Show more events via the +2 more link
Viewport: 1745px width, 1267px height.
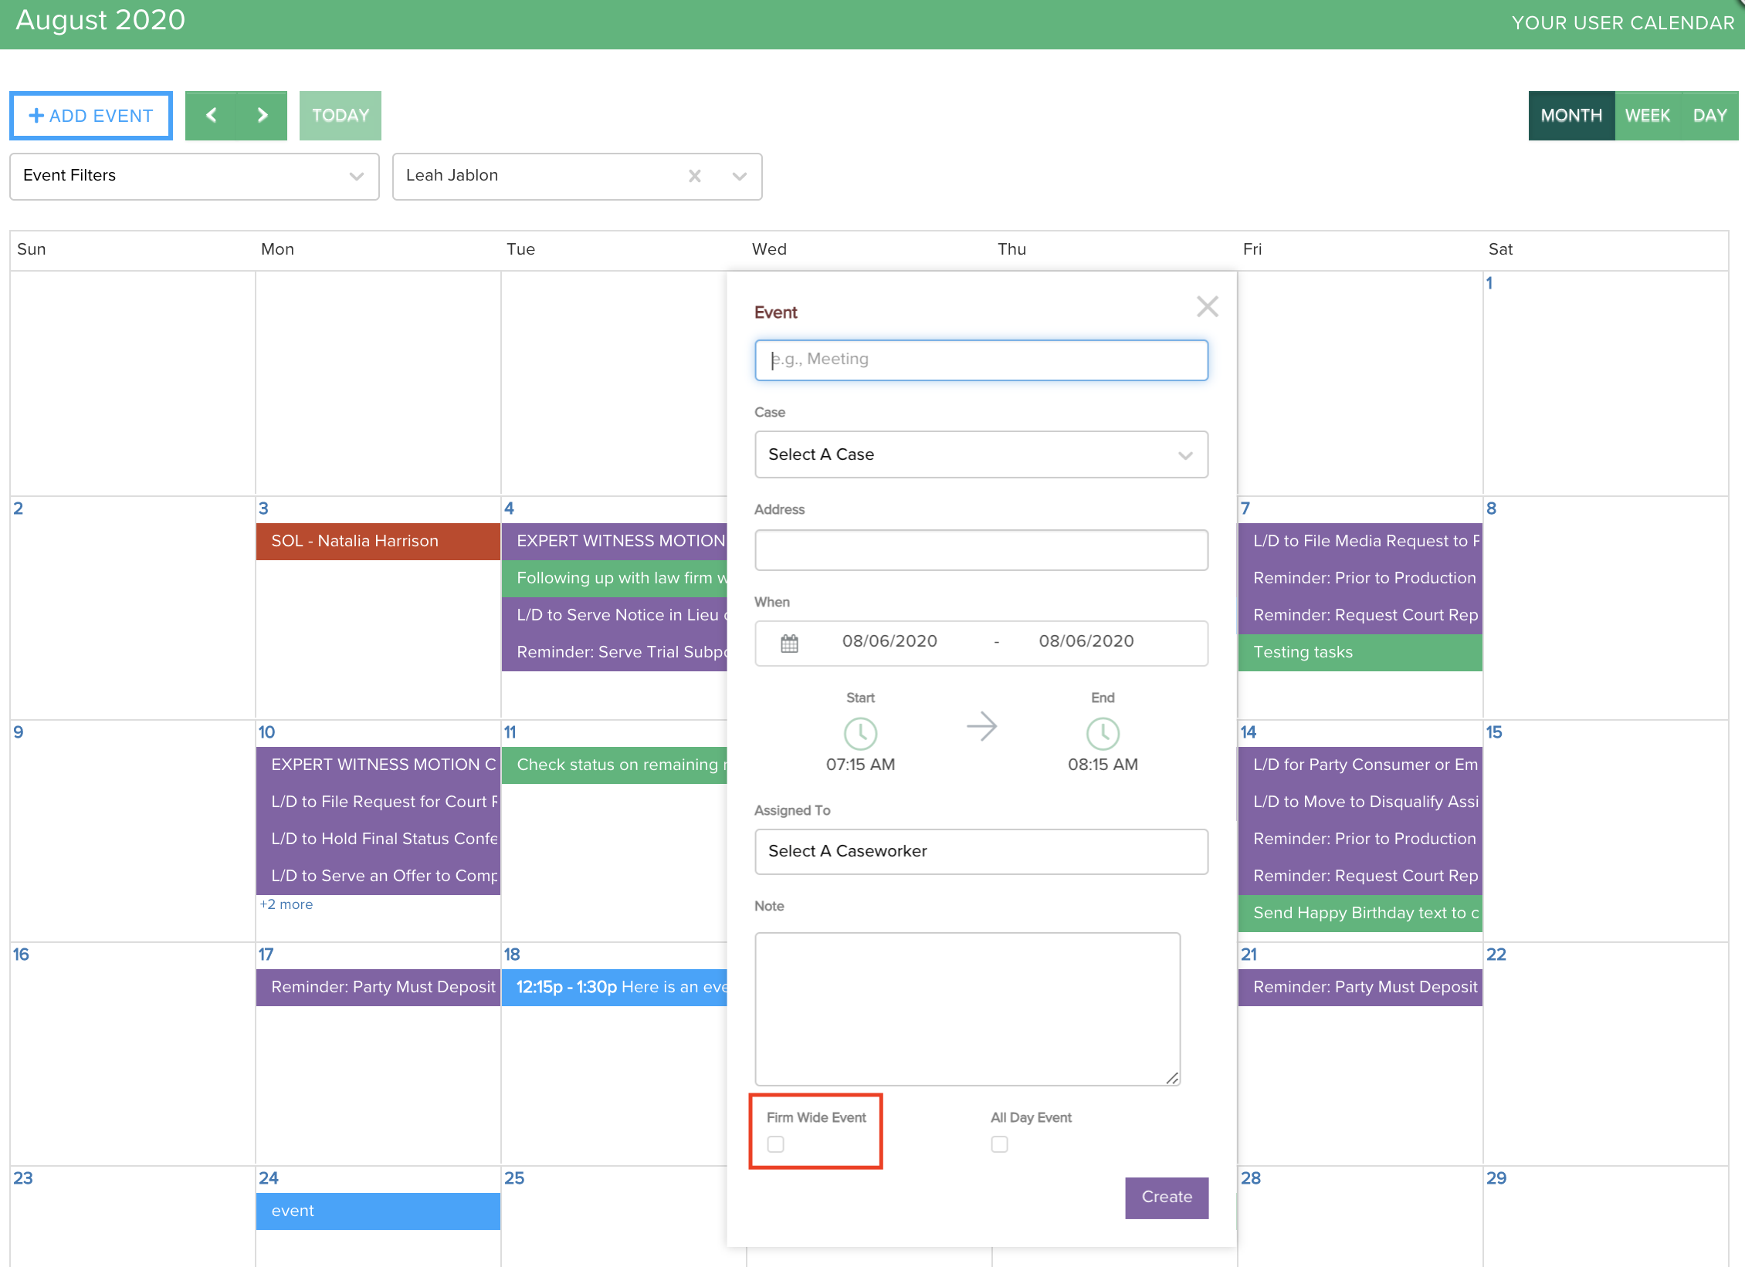[x=286, y=904]
